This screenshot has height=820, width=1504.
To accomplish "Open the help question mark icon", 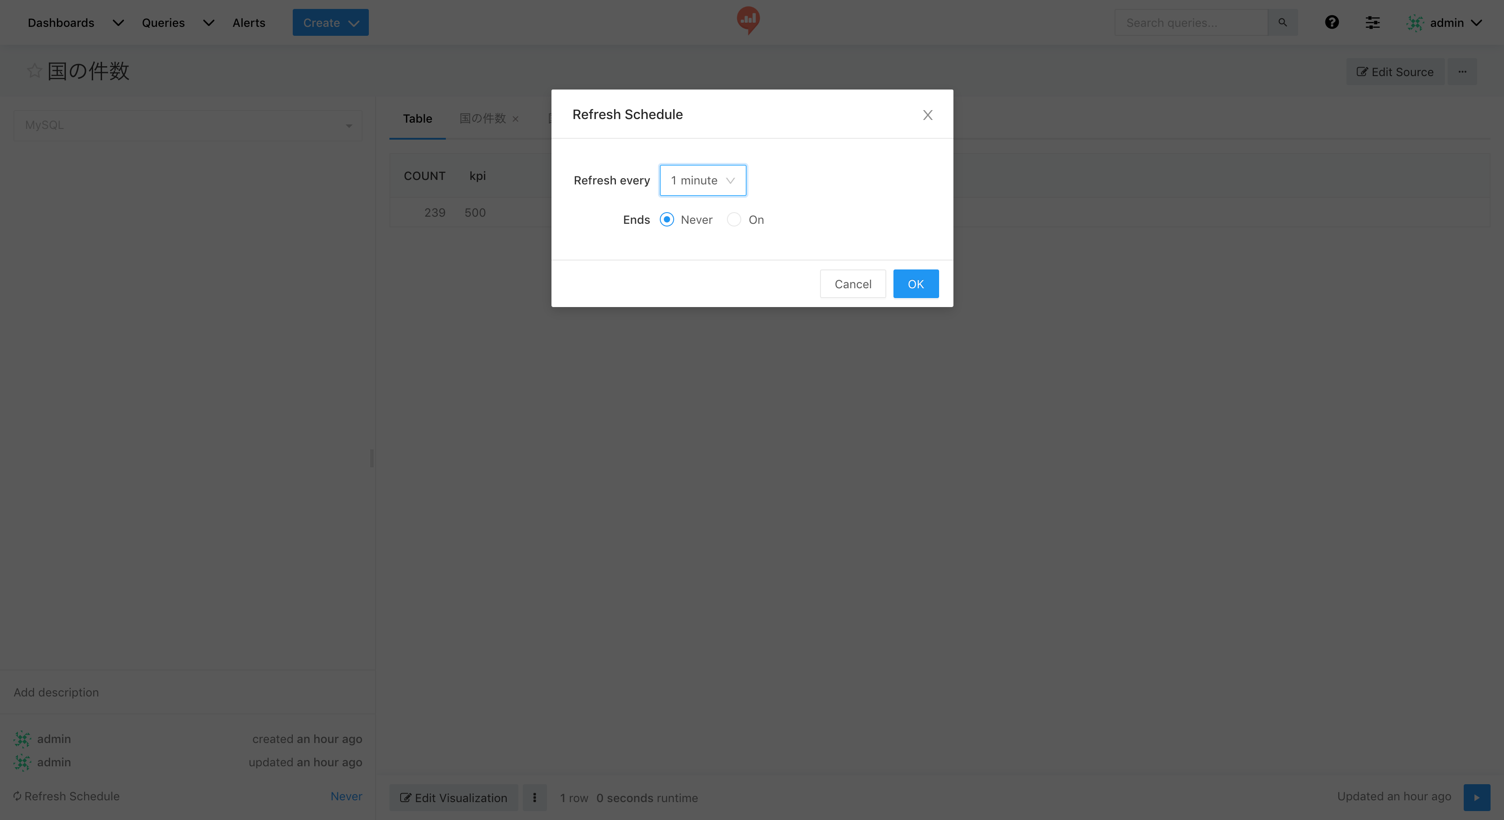I will click(x=1331, y=22).
